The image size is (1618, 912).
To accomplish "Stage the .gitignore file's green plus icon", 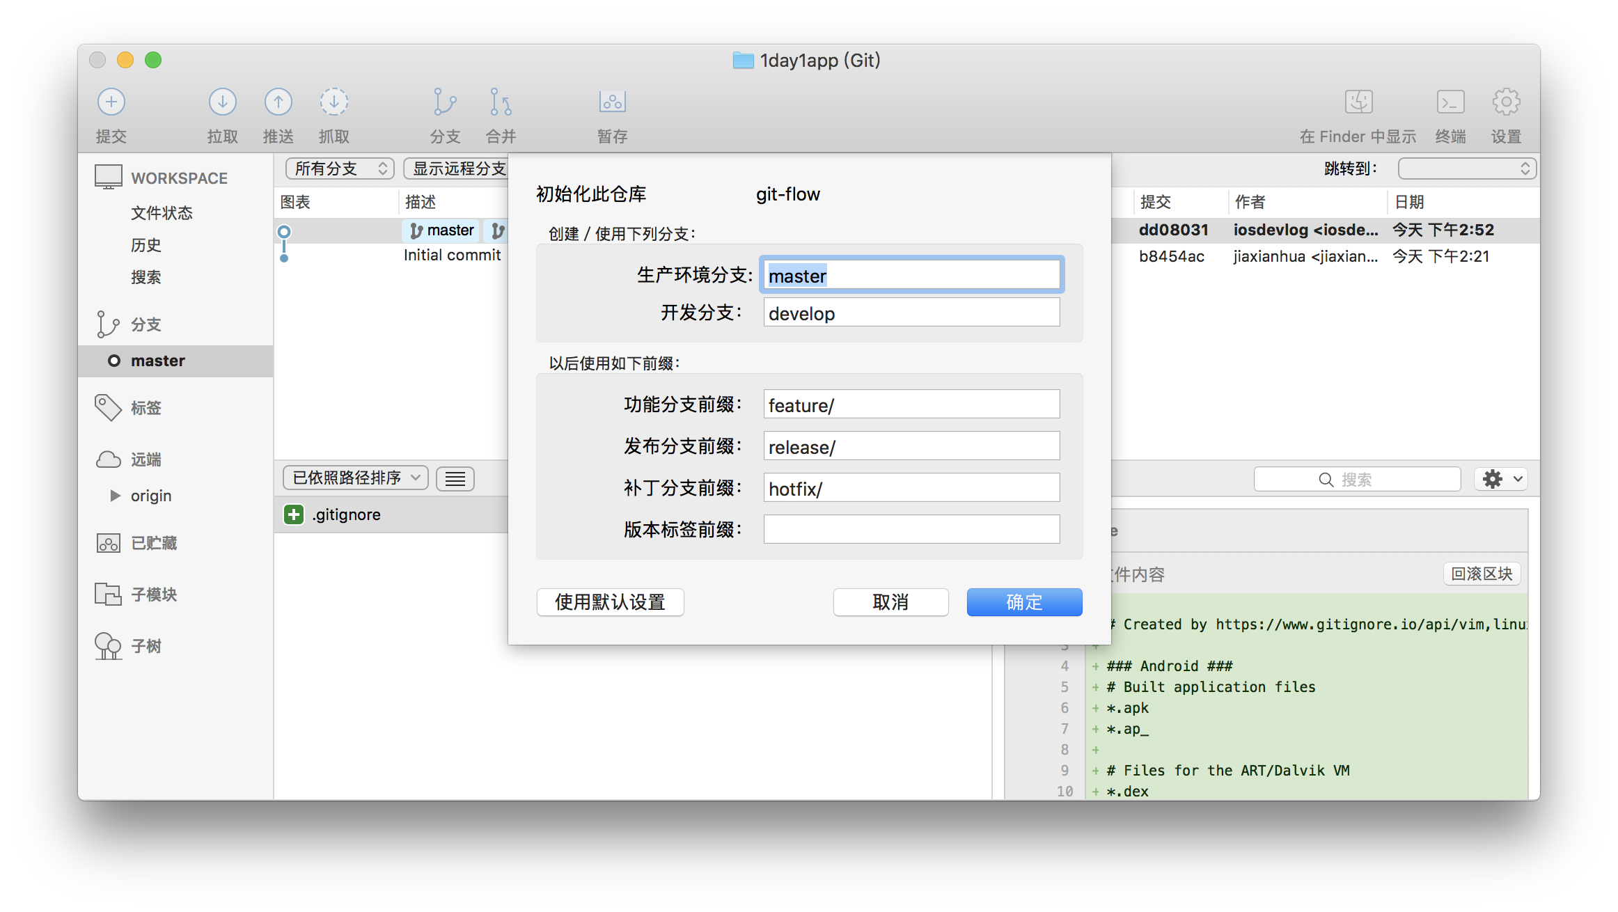I will pos(294,514).
